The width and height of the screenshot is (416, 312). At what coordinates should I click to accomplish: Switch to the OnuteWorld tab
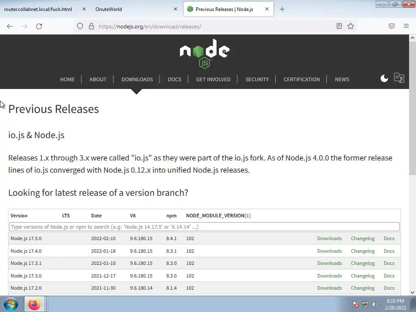[x=108, y=9]
